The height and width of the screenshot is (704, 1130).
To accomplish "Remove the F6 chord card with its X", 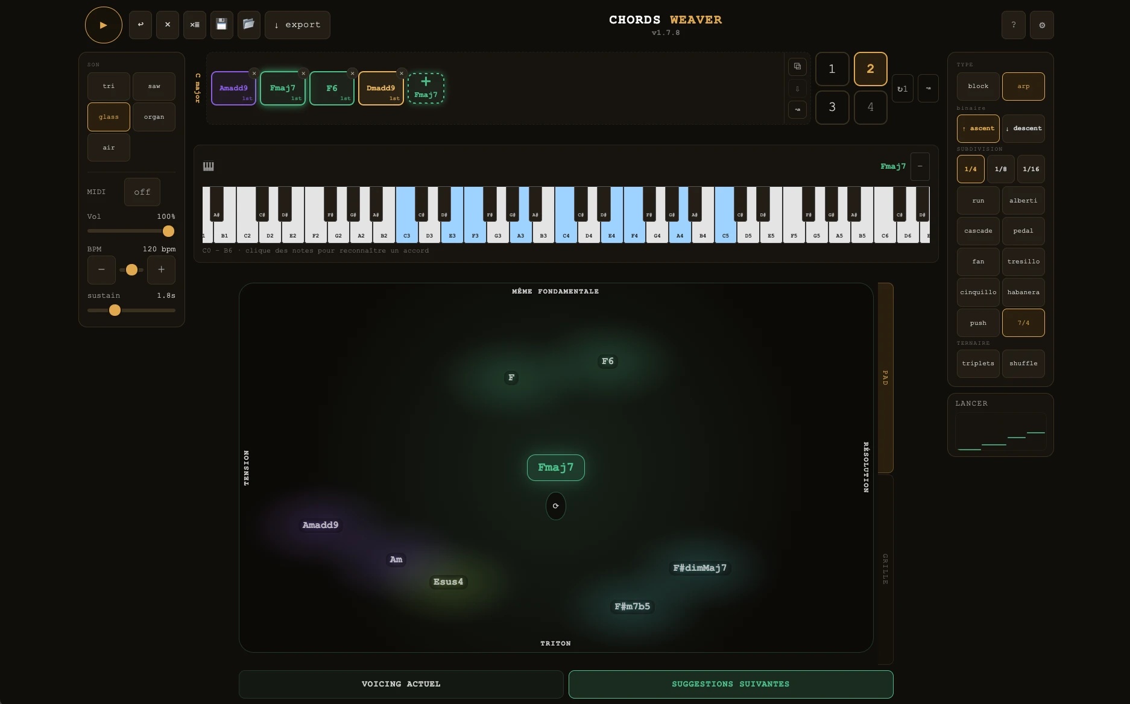I will [x=353, y=74].
